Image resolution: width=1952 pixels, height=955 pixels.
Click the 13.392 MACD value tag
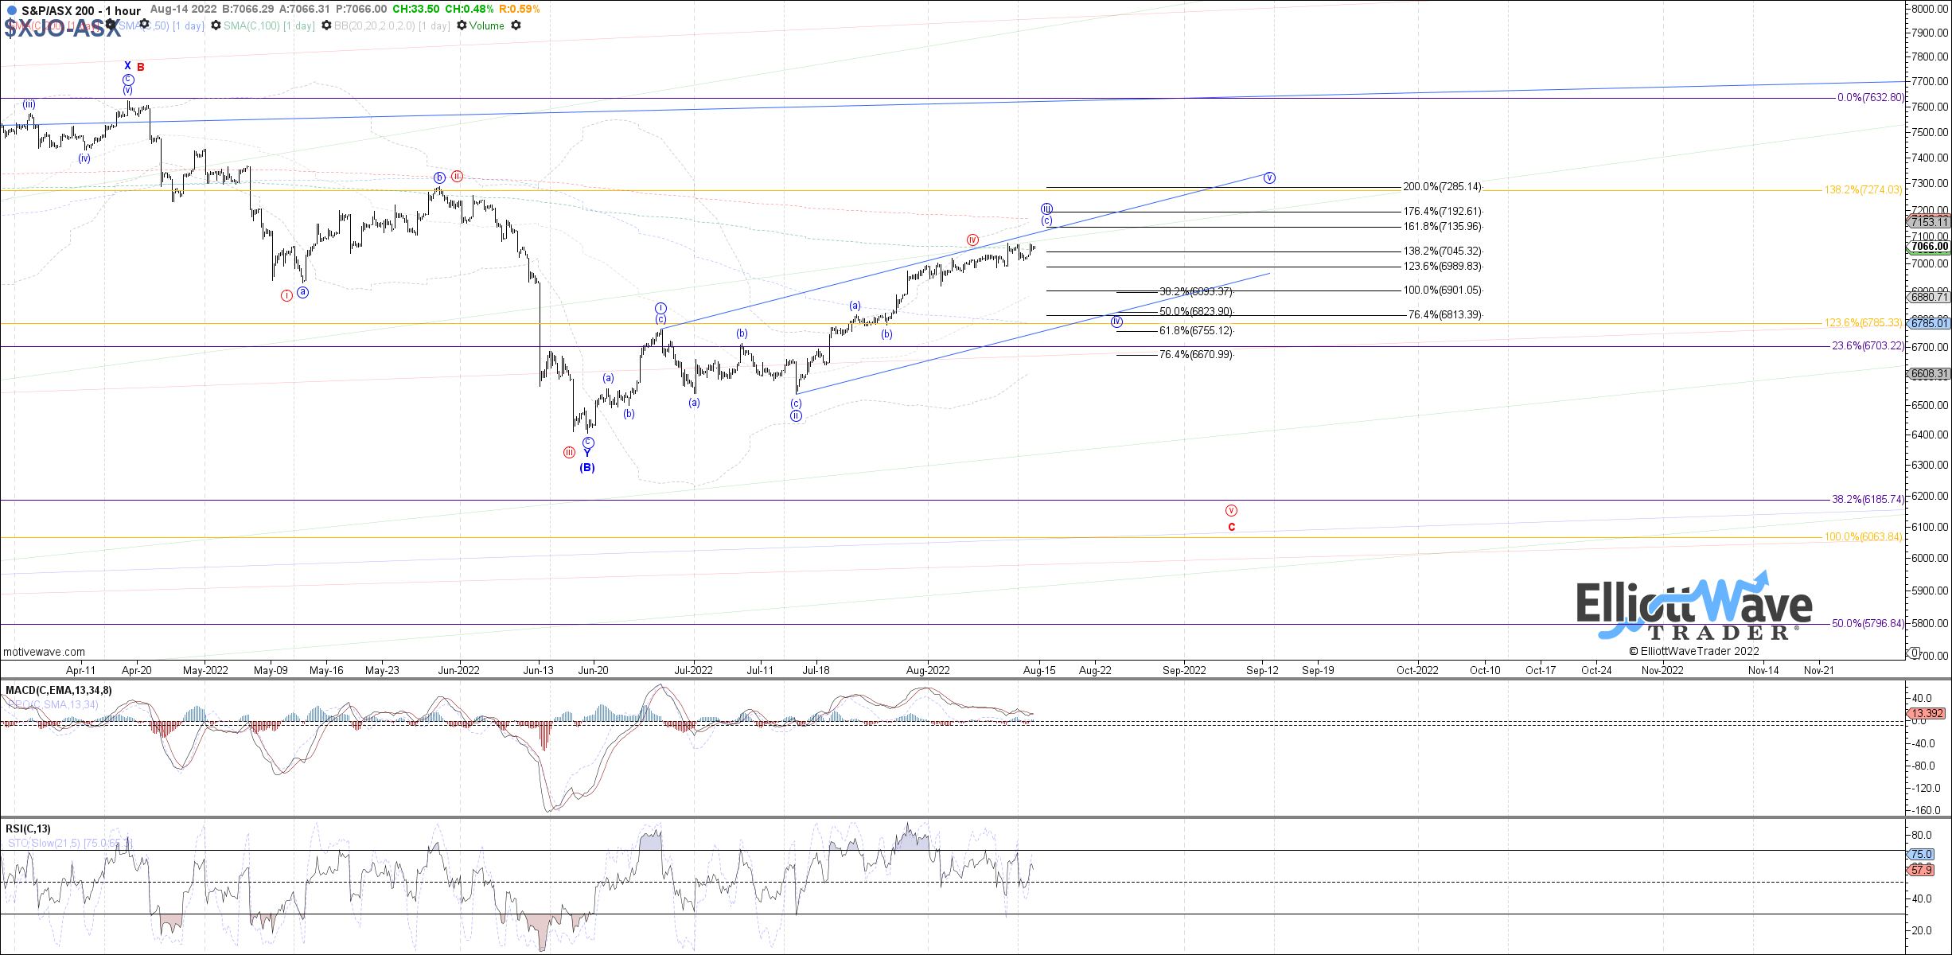click(x=1924, y=713)
